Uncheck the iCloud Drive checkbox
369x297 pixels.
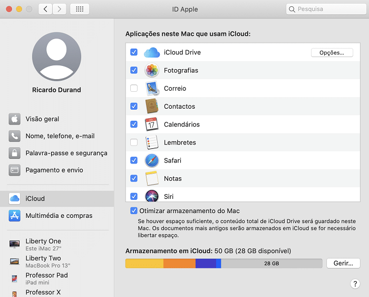pos(134,52)
